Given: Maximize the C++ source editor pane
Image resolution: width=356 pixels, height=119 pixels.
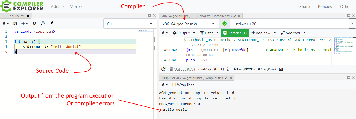Looking at the screenshot, I should pyautogui.click(x=150, y=16).
